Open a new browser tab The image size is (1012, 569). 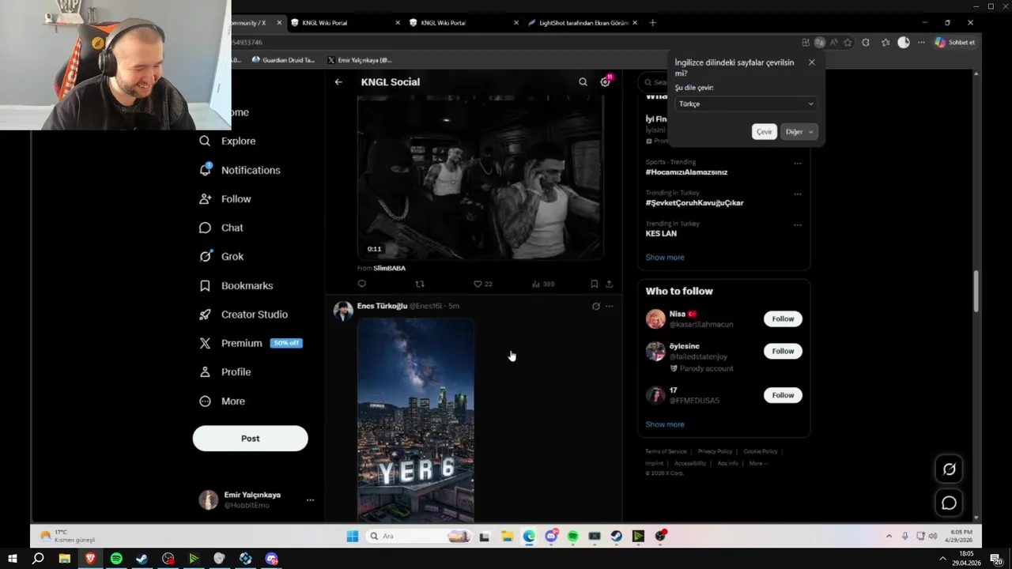(x=652, y=23)
